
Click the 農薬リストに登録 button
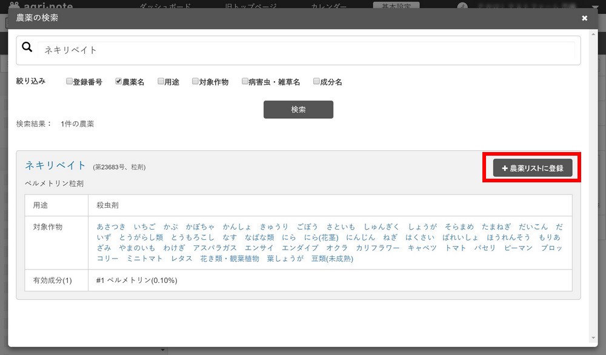coord(533,168)
